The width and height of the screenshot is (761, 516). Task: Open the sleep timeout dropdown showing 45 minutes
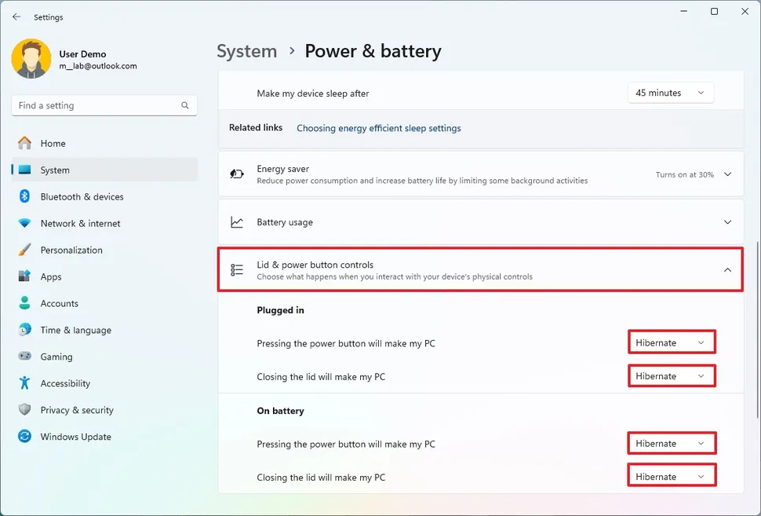coord(671,92)
